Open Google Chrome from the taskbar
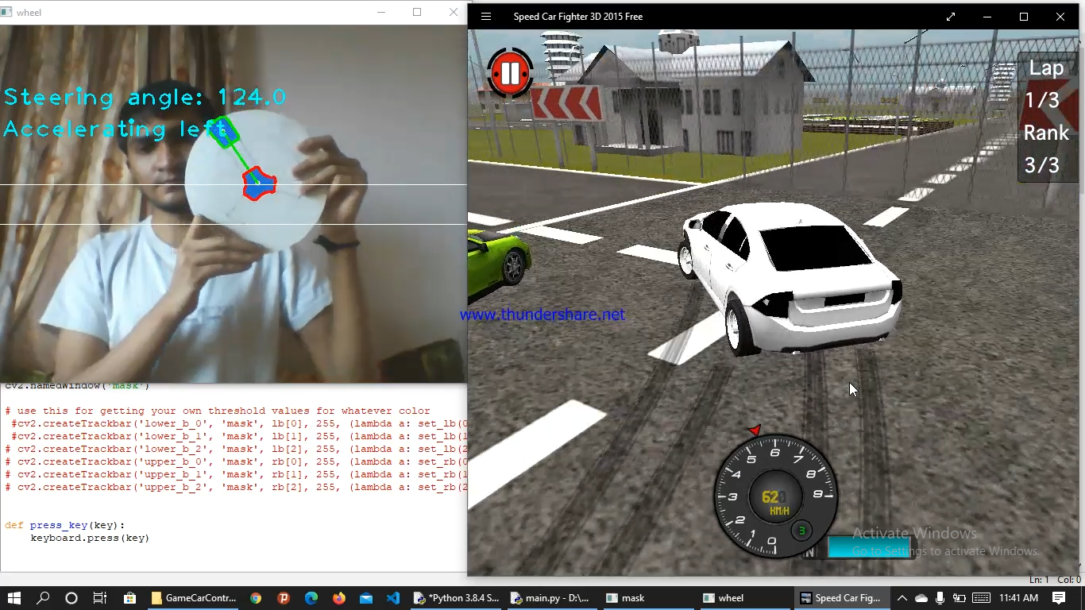Screen dimensions: 1085x610 256,598
